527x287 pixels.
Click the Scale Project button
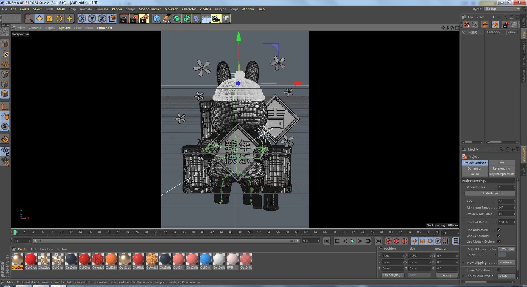[490, 193]
